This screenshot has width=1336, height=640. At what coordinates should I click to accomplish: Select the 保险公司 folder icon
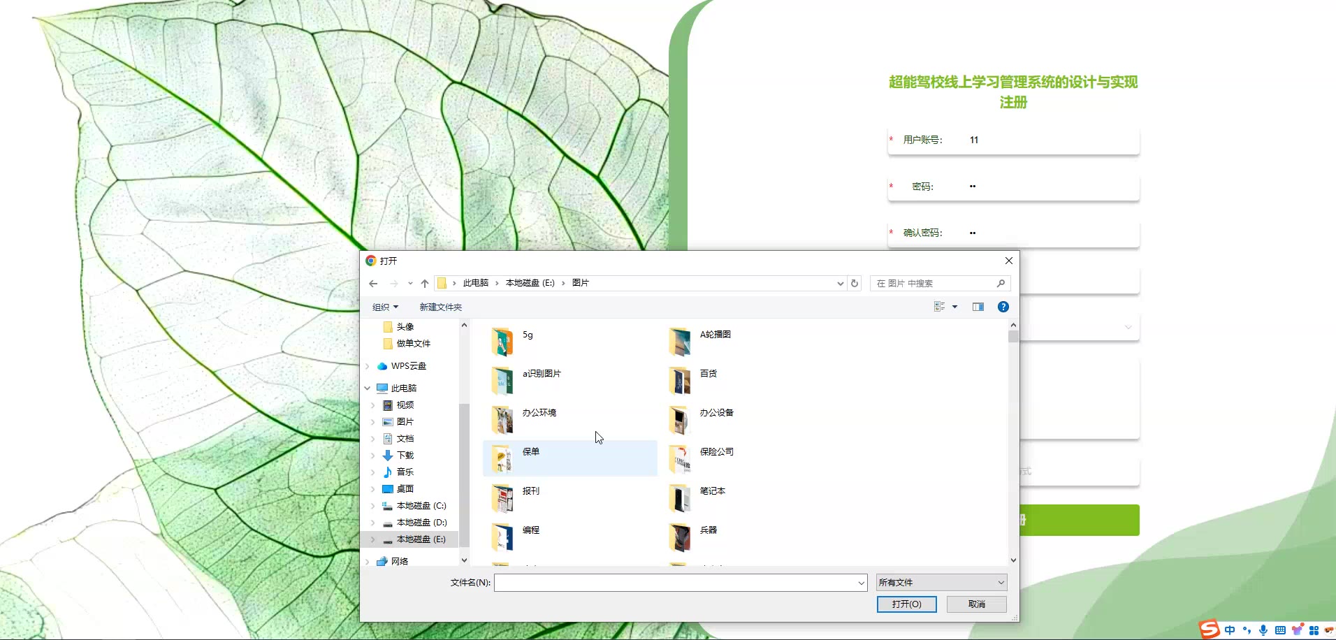(x=680, y=459)
